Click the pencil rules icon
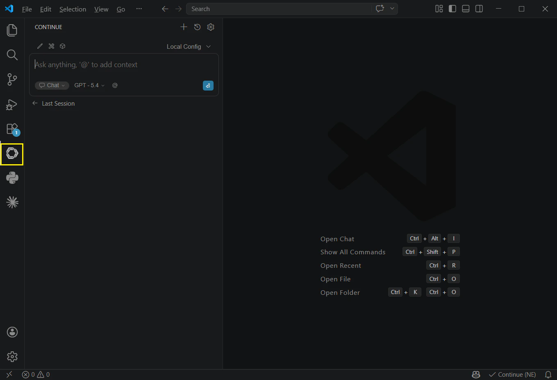Viewport: 557px width, 380px height. 40,46
